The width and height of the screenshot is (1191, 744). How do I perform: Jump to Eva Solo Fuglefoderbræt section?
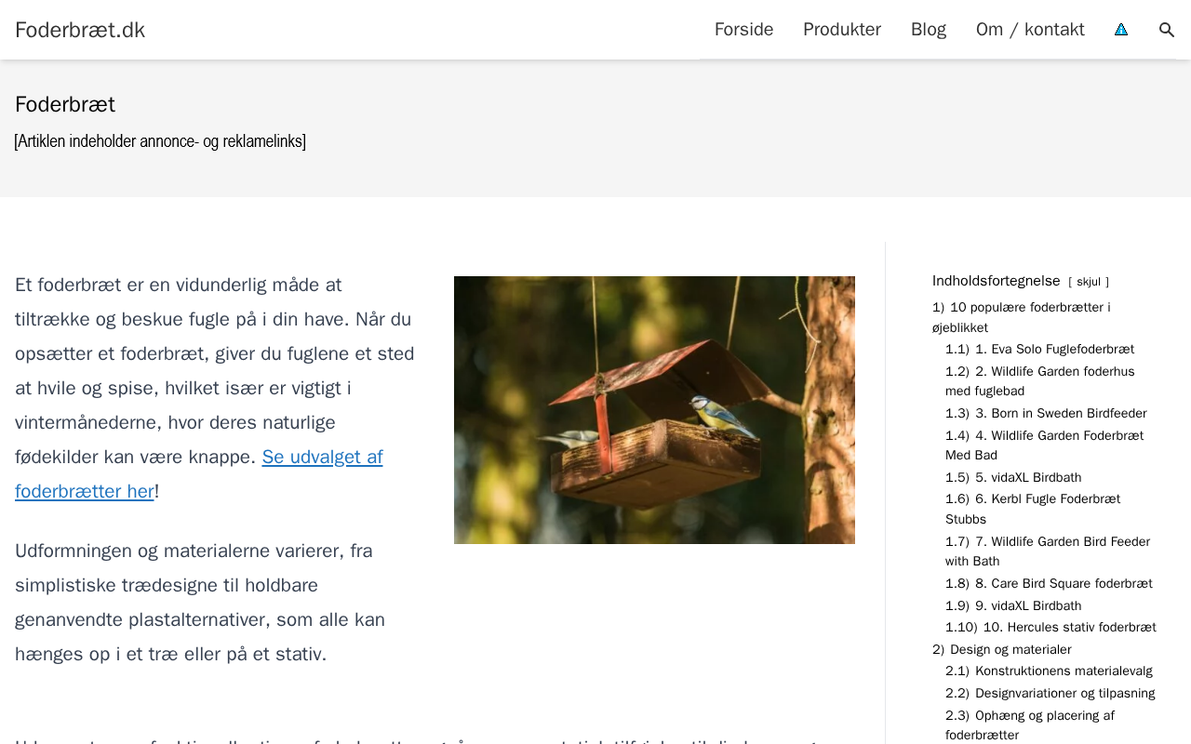(1039, 350)
